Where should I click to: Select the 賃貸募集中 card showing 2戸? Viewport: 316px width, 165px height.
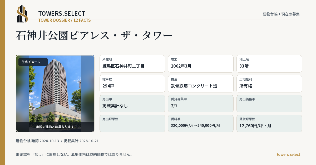[201, 103]
